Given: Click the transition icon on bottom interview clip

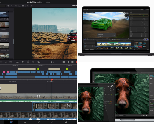Looking at the screenshot, I should (29, 115).
